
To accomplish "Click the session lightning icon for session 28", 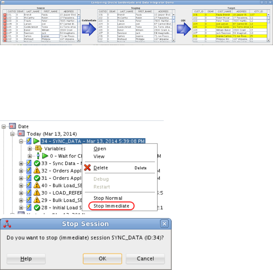I will coord(29,208).
